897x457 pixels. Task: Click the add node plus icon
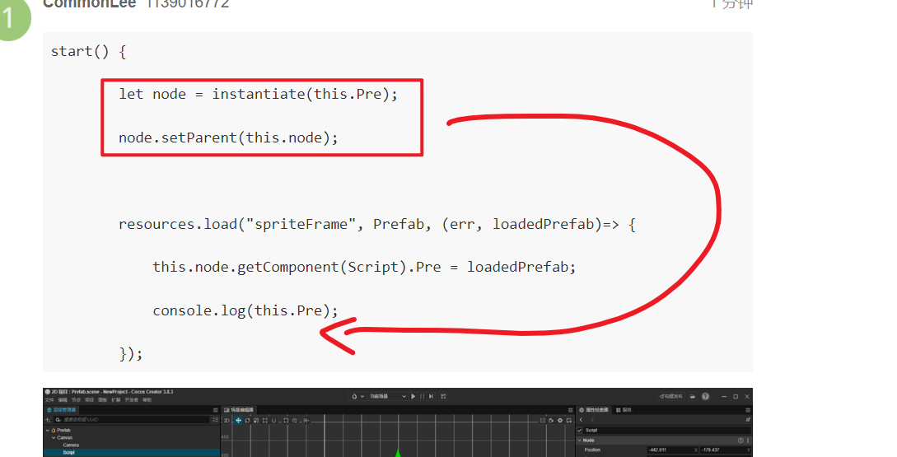pos(48,420)
